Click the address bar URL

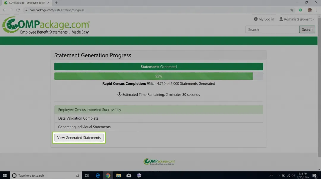click(57, 10)
